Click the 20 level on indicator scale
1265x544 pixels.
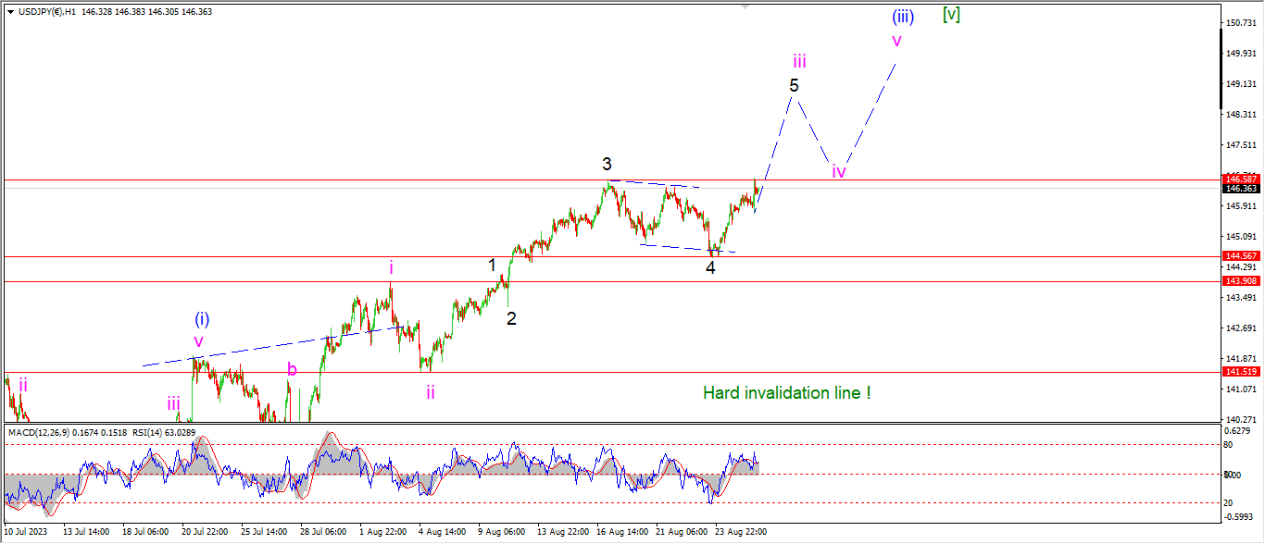coord(1229,502)
